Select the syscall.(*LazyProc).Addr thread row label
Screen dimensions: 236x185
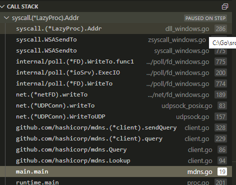pyautogui.click(x=45, y=18)
